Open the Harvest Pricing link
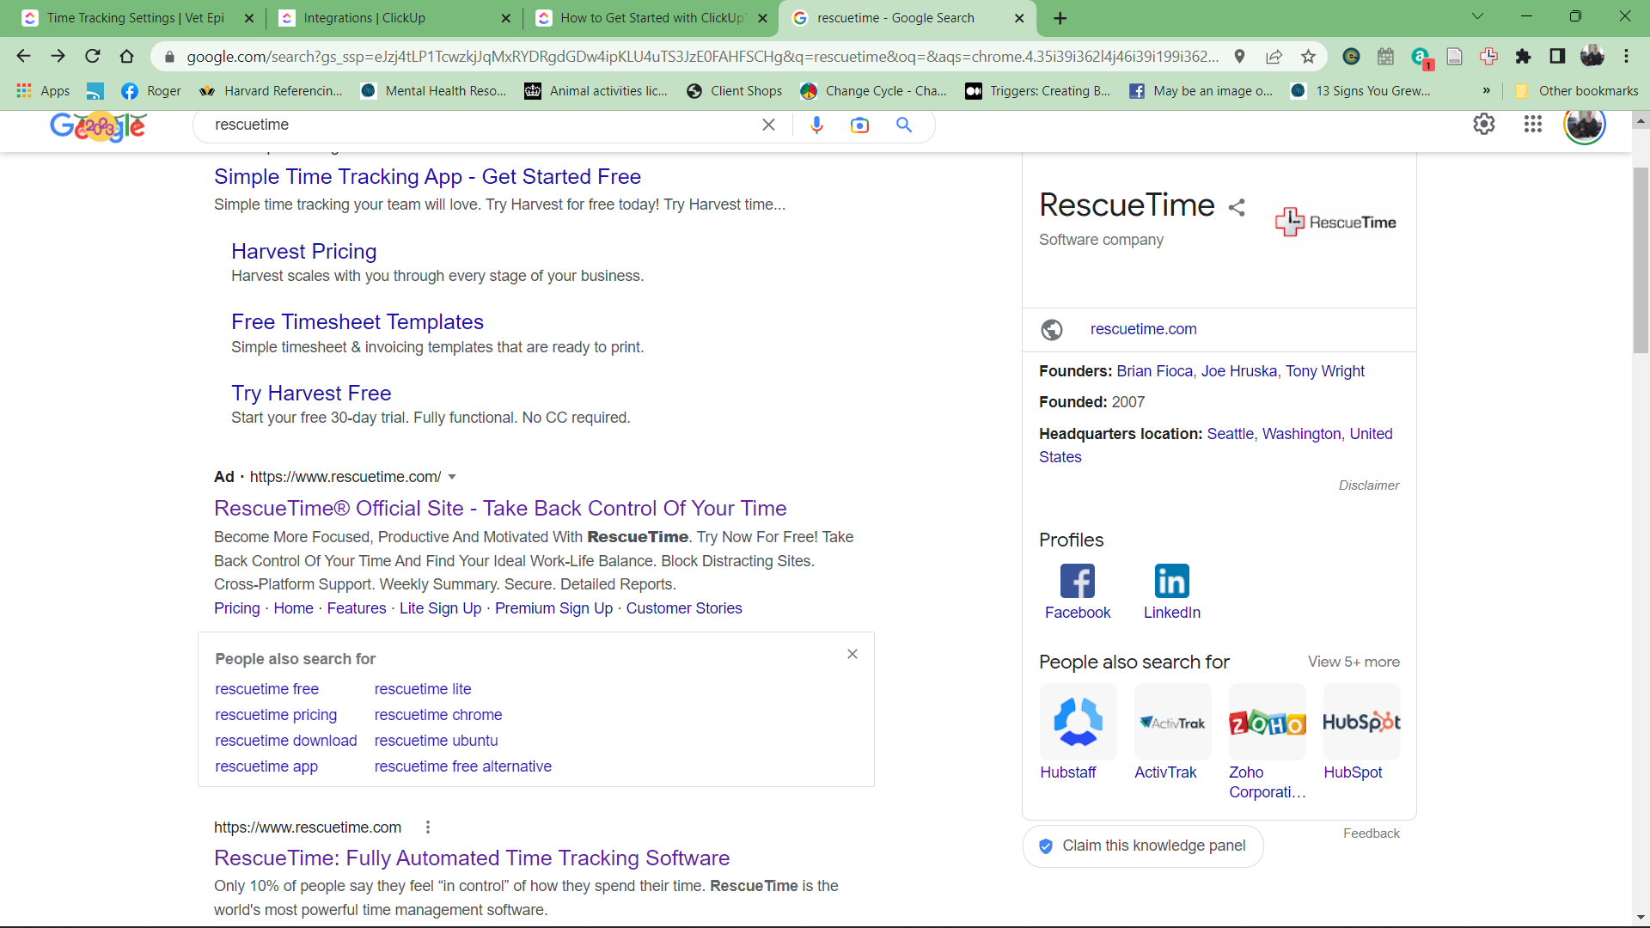Screen dimensions: 1650x928 click(x=303, y=251)
